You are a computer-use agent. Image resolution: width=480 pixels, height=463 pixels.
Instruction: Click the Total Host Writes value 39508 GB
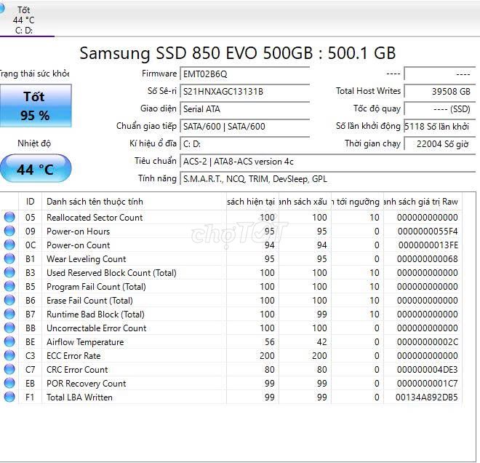439,91
